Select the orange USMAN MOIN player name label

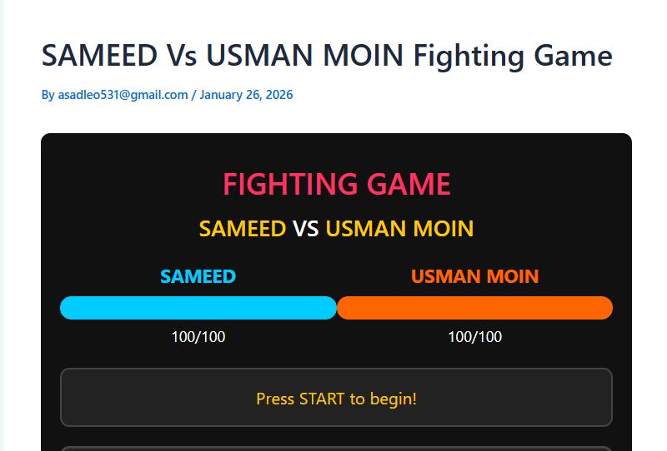pyautogui.click(x=474, y=276)
